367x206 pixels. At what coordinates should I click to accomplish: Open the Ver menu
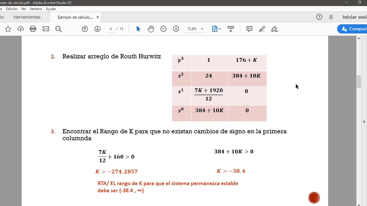coord(24,9)
